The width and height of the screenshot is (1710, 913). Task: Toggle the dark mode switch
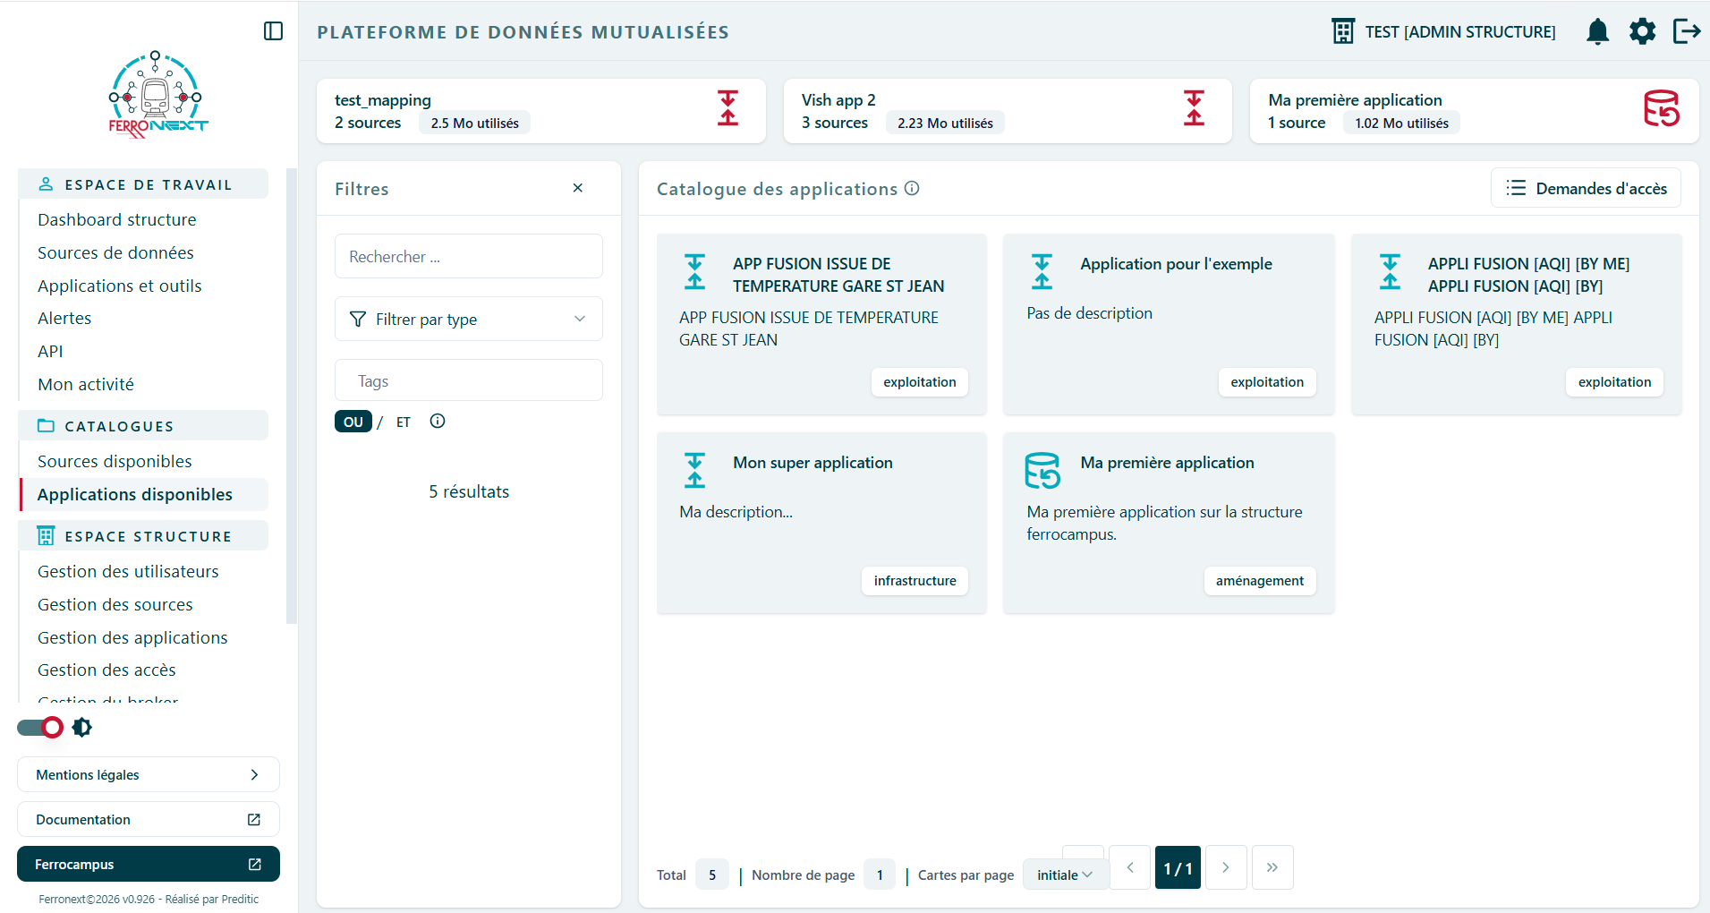[x=40, y=727]
